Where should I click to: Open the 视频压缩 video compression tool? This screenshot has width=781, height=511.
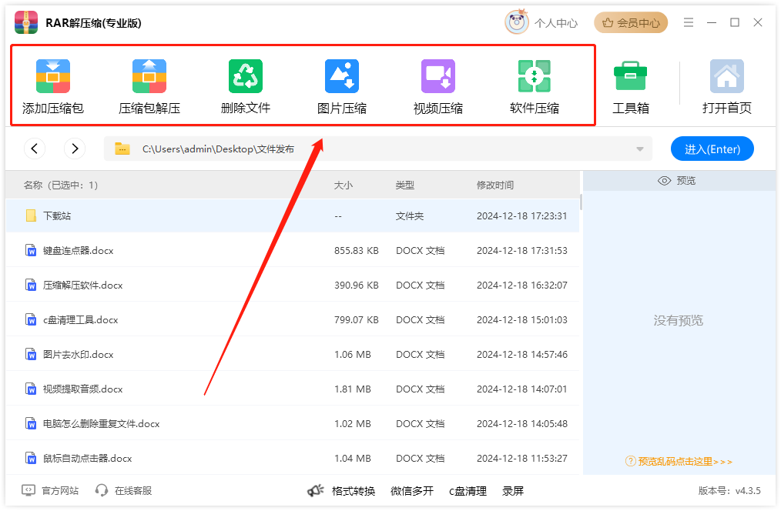coord(438,77)
